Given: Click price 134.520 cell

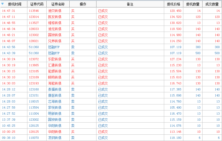Looking at the screenshot, I should coord(176,17).
